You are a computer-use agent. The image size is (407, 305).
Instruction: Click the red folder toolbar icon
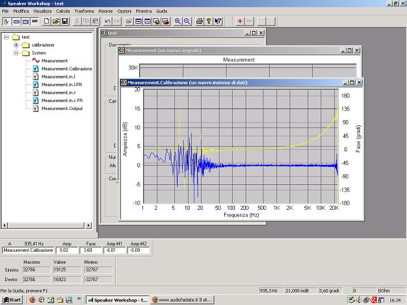[166, 21]
